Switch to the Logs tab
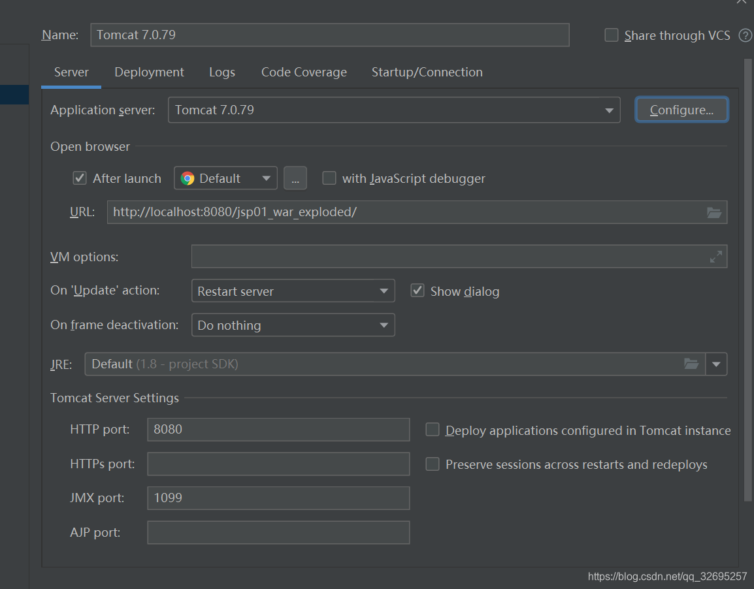 pos(222,72)
